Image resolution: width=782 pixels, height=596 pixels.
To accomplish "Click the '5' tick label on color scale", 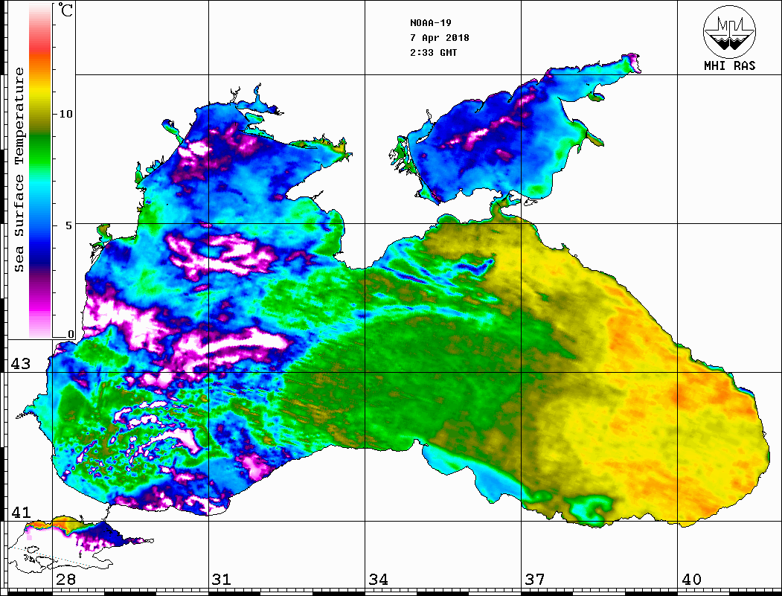I will point(69,225).
